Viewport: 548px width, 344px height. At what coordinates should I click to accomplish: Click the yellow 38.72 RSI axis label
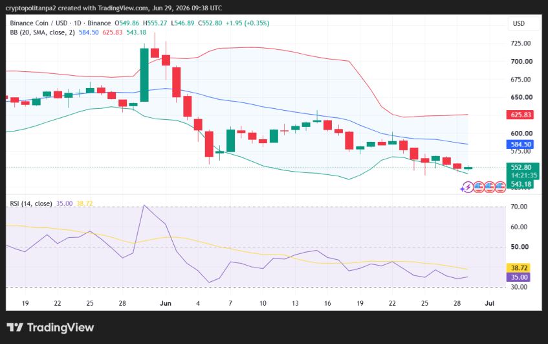point(519,268)
